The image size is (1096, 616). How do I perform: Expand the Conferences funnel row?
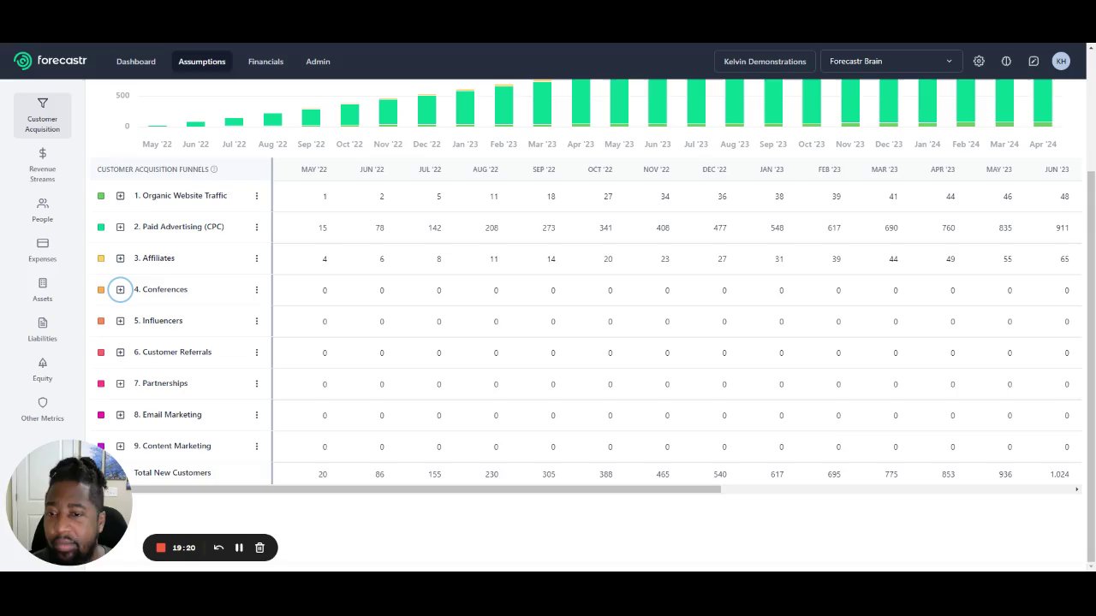pos(121,289)
